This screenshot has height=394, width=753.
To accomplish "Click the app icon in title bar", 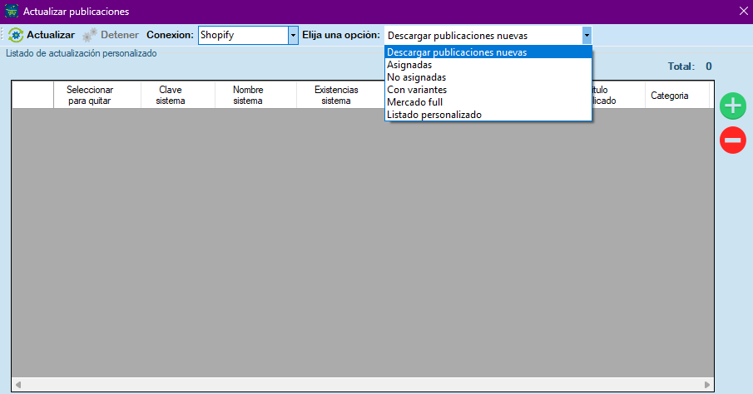I will click(x=10, y=12).
